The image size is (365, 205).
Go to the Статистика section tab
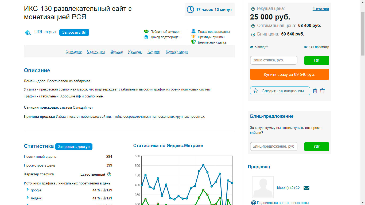[x=96, y=52]
